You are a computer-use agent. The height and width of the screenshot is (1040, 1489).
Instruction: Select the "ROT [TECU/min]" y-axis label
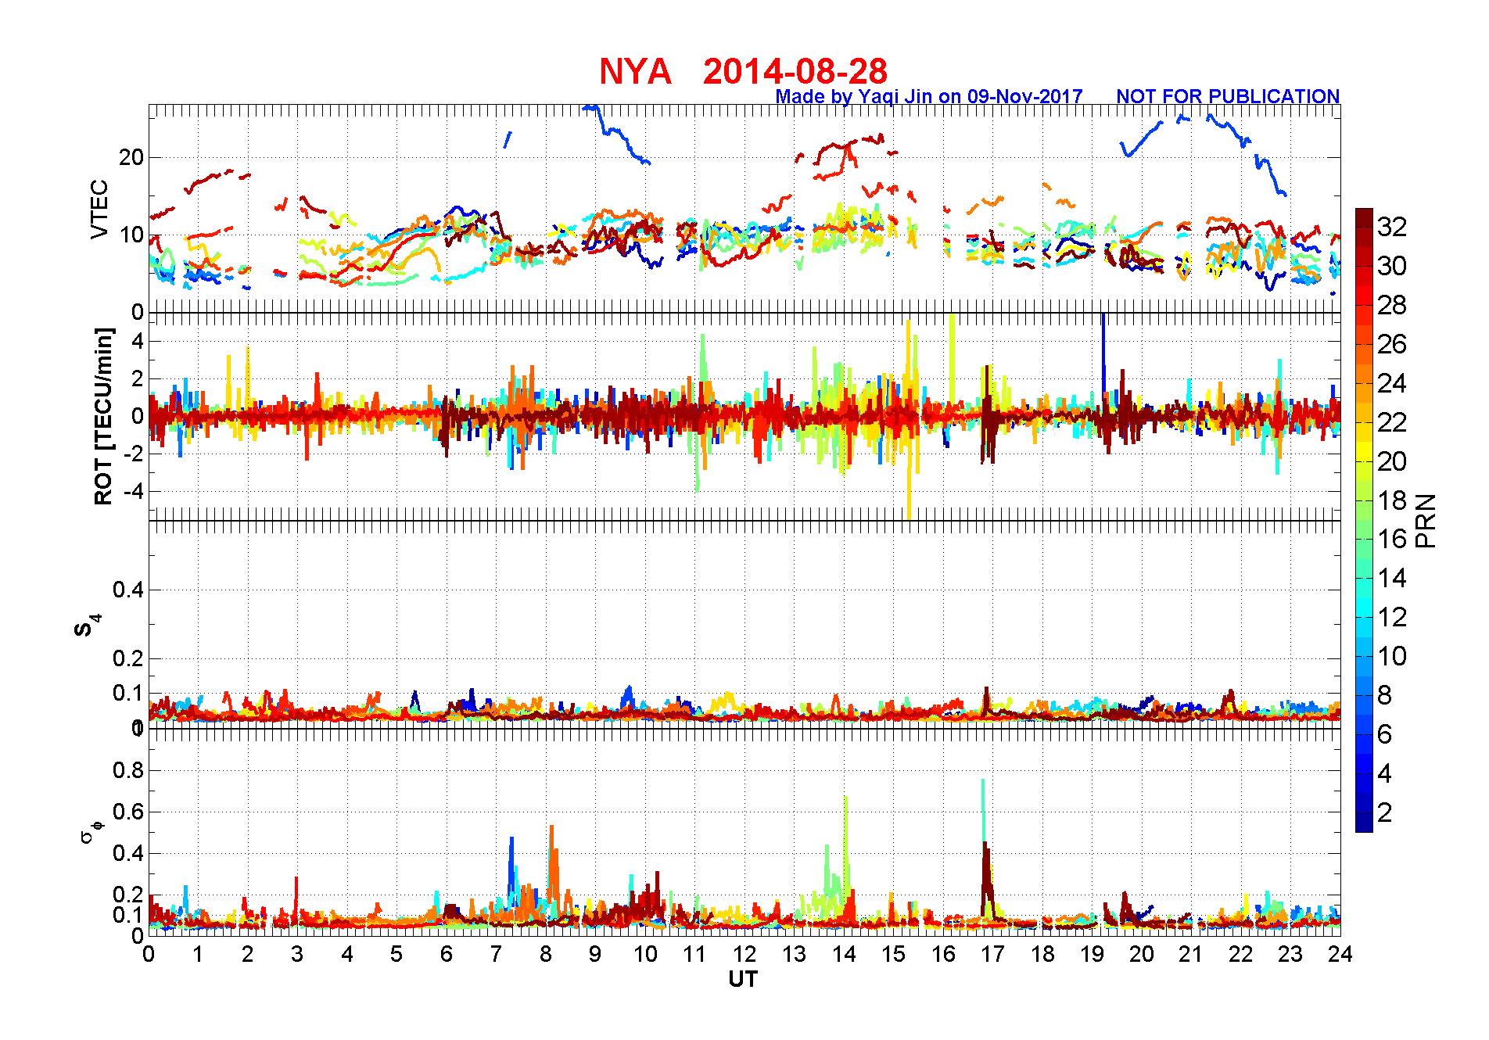(x=103, y=416)
